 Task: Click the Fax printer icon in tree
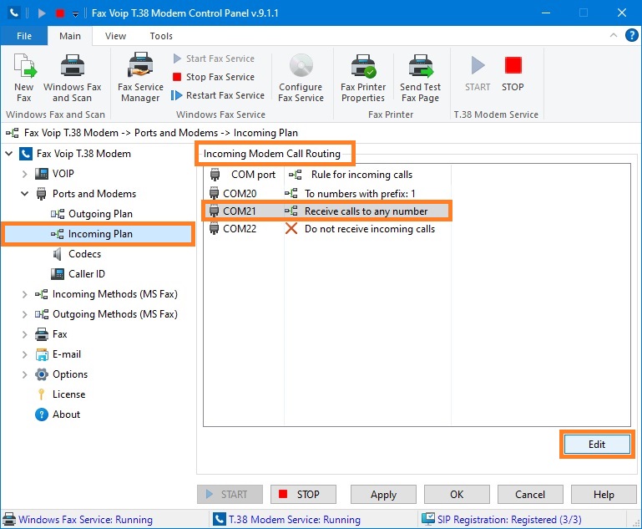point(42,334)
